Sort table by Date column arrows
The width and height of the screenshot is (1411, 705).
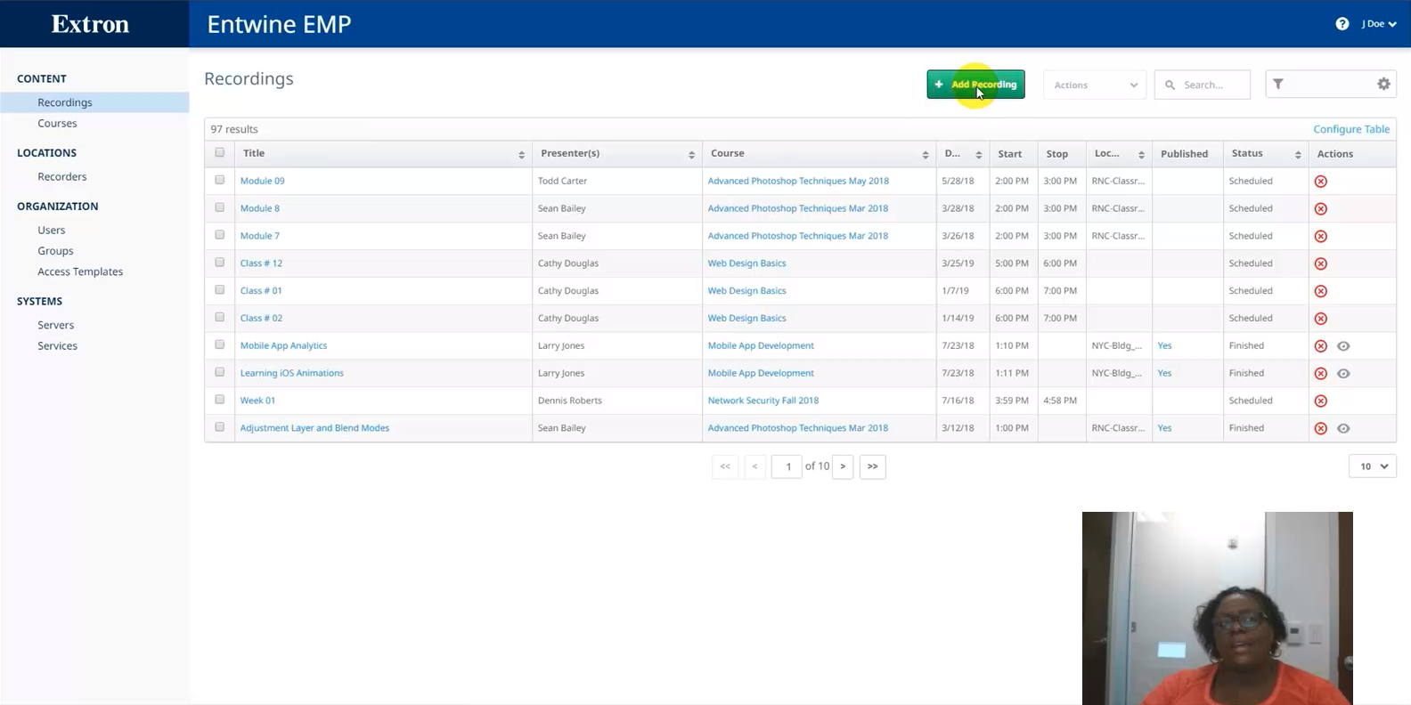pyautogui.click(x=978, y=155)
